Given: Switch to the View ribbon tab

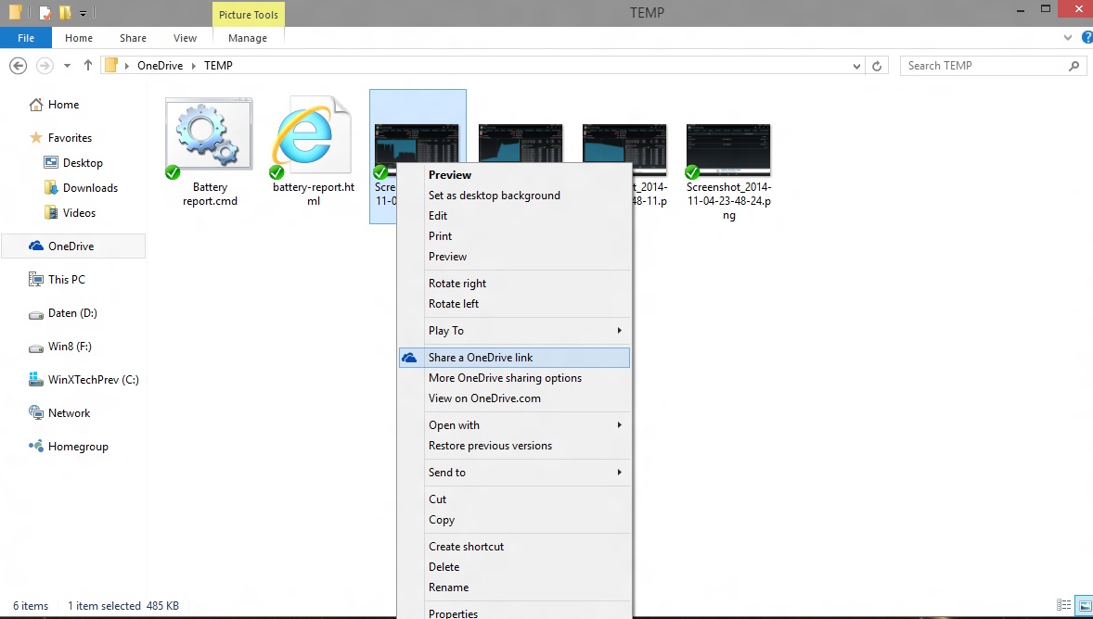Looking at the screenshot, I should [x=185, y=38].
